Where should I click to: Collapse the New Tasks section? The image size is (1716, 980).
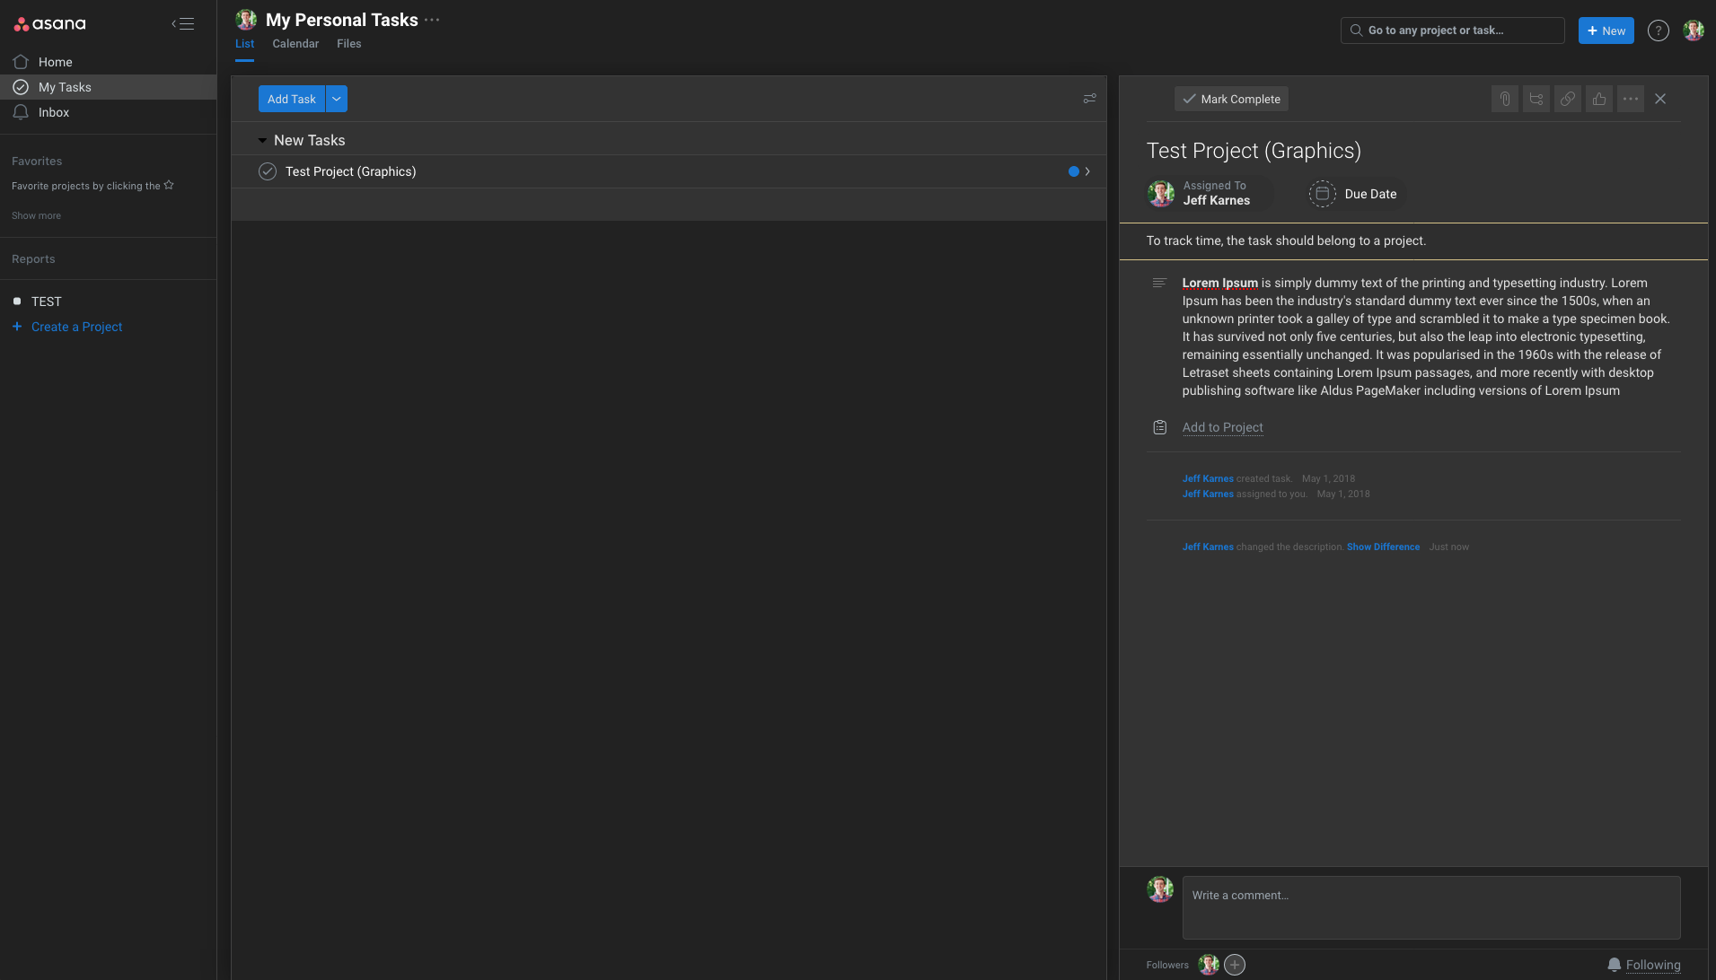click(x=262, y=141)
